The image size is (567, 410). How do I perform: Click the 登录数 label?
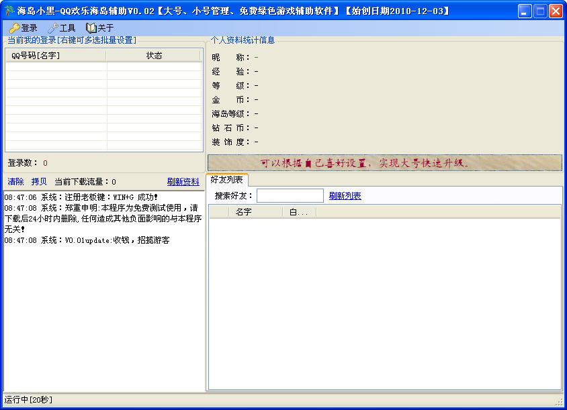pyautogui.click(x=22, y=163)
